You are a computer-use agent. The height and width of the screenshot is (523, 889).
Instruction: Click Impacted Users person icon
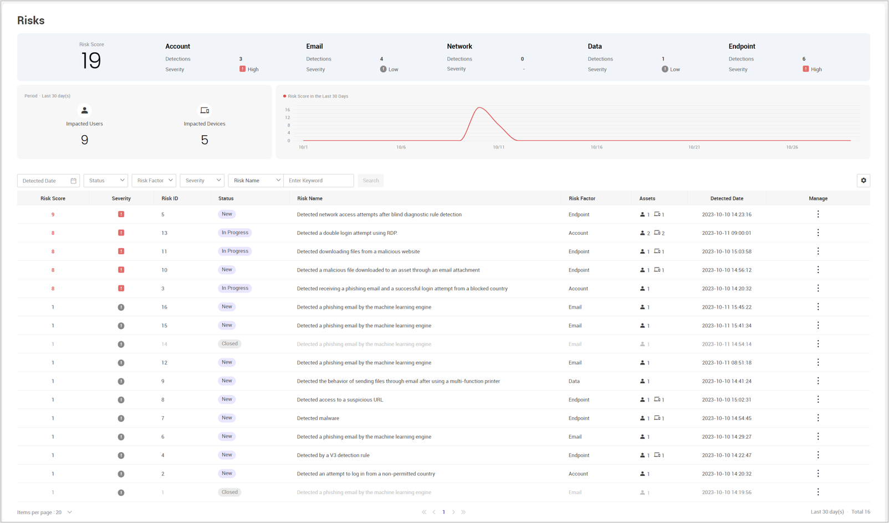(x=84, y=111)
